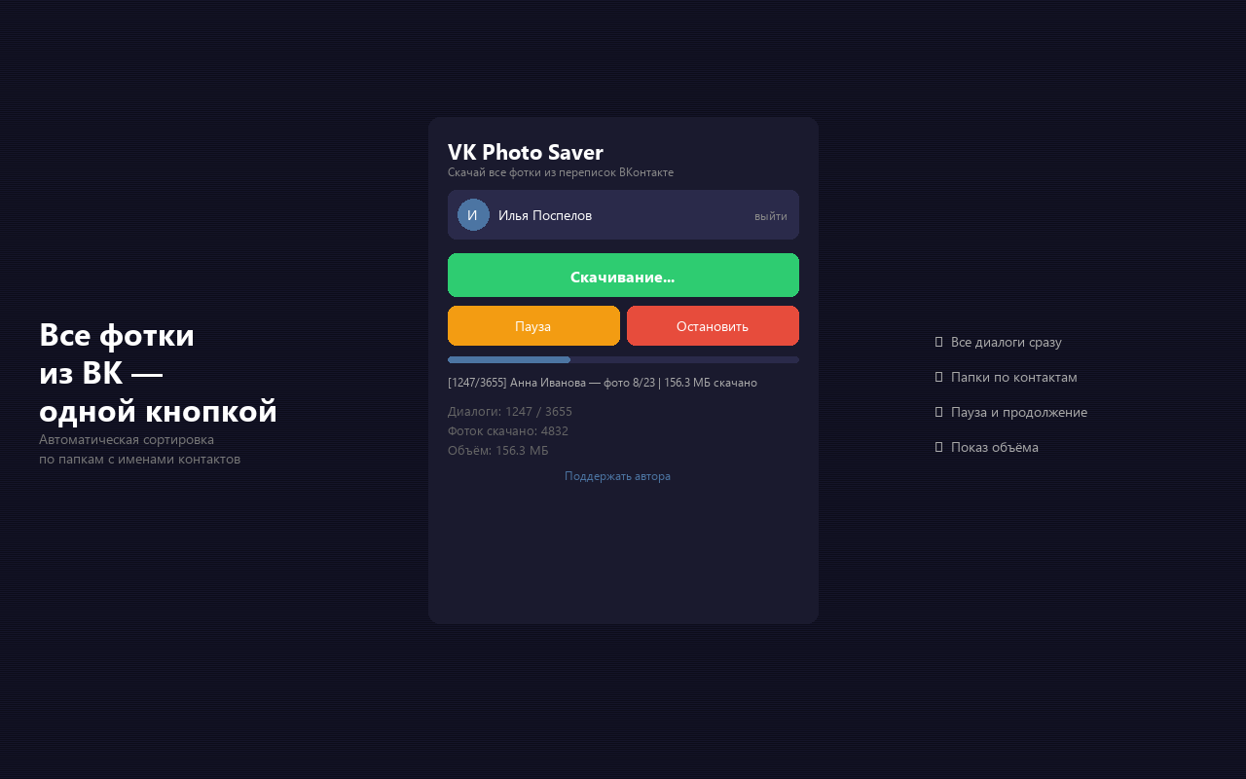
Task: Log out via the выйти link
Action: (771, 216)
